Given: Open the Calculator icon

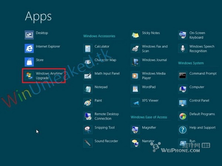Looking at the screenshot, I should click(88, 48).
